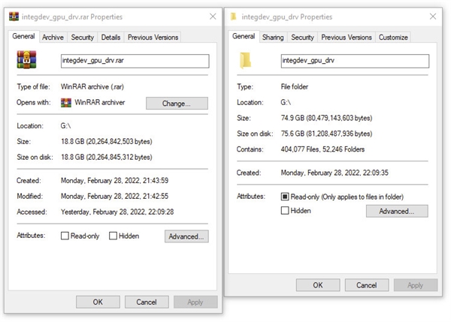Click the title bar icon of the rar Properties window
451x322 pixels.
[x=13, y=17]
